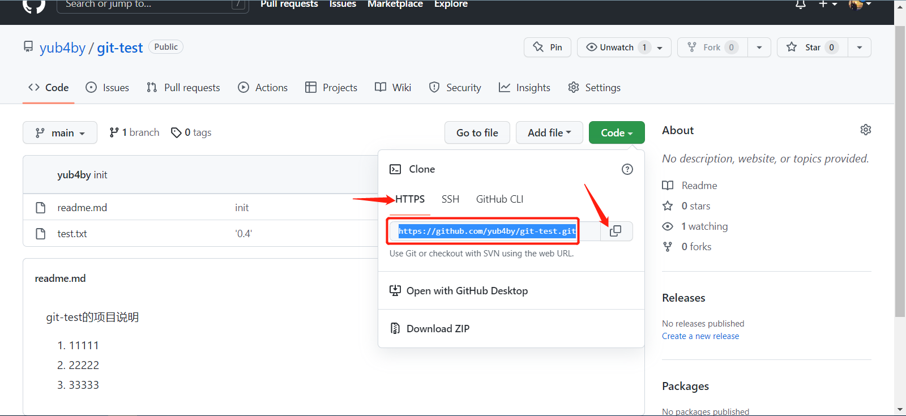
Task: Expand the Add file dropdown
Action: [549, 132]
